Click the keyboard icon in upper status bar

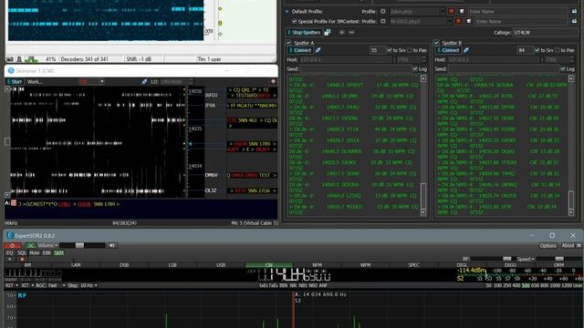(10, 59)
